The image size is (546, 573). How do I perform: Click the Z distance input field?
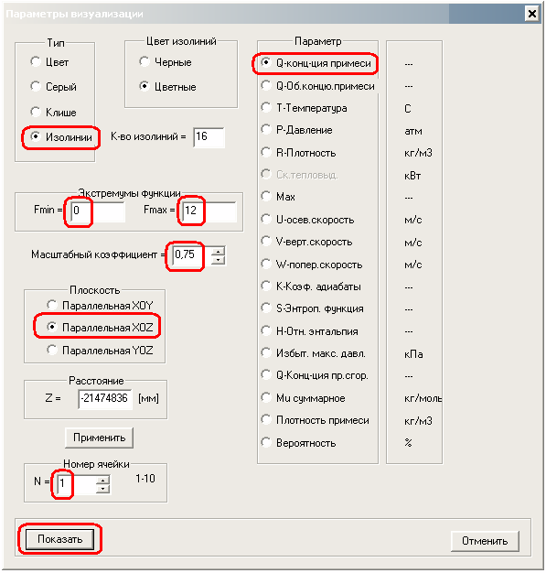(x=105, y=399)
